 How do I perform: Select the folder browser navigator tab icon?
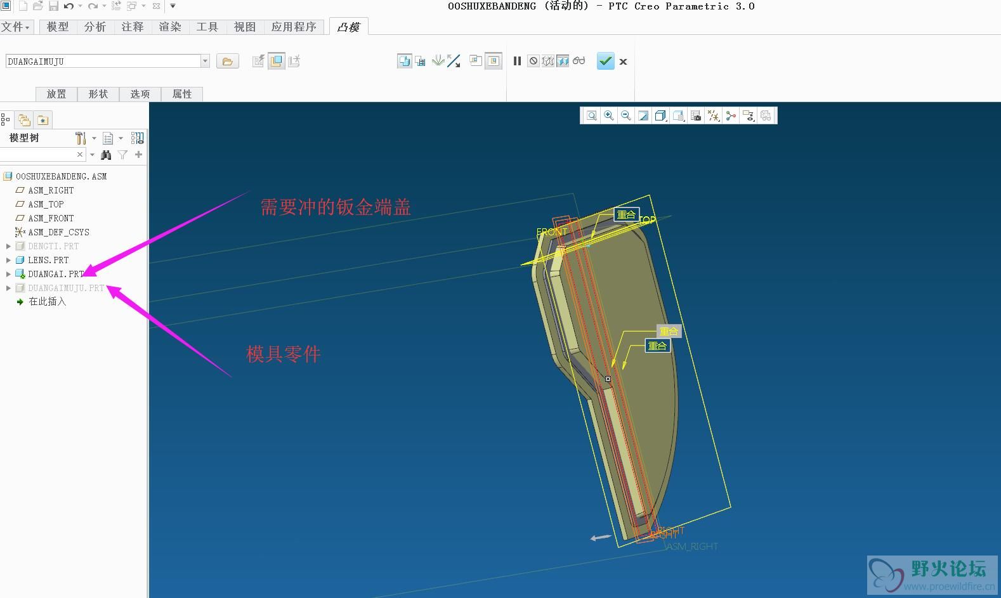coord(24,119)
